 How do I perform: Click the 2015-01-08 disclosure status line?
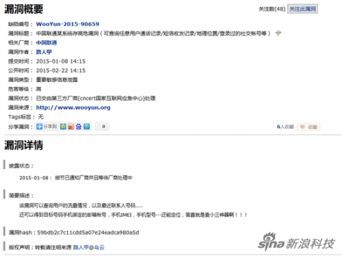click(76, 178)
